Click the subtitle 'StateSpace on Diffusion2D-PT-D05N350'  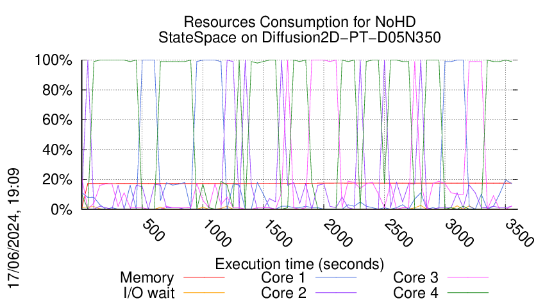click(x=299, y=37)
